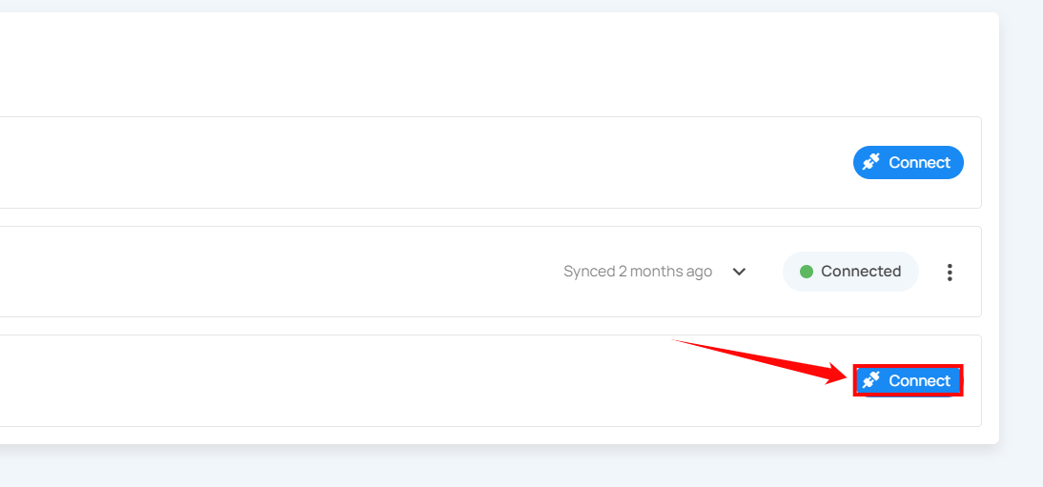Click the gray page background below the panel

pyautogui.click(x=477, y=467)
